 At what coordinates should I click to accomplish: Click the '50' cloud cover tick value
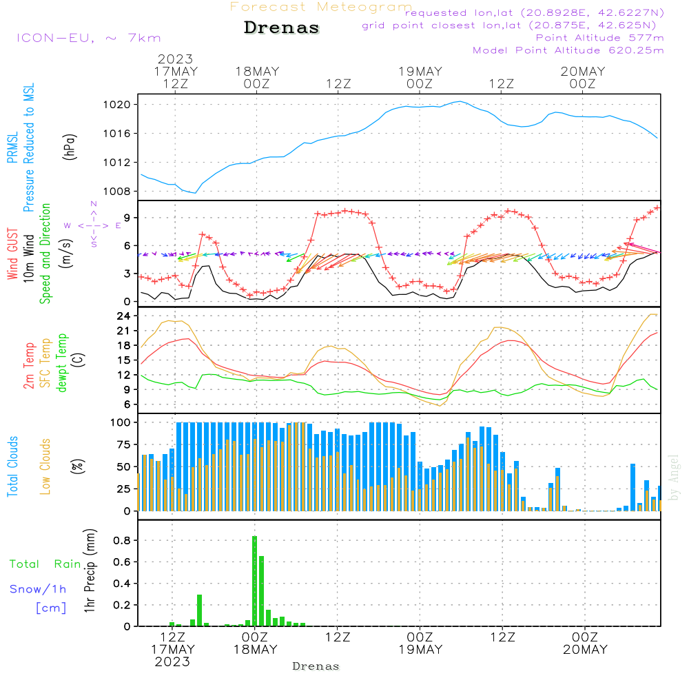point(124,466)
